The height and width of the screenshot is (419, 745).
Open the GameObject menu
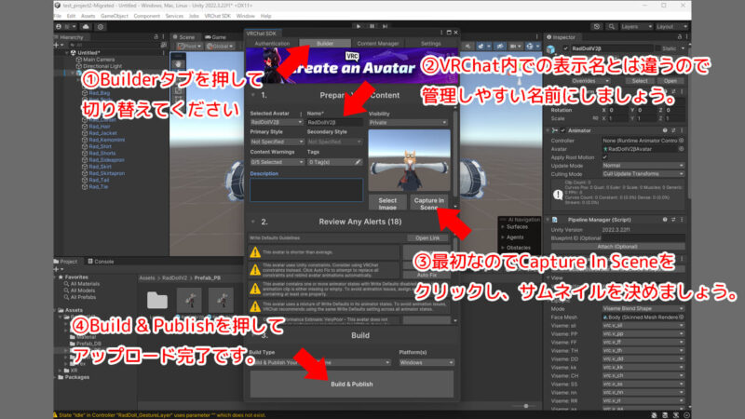(114, 16)
